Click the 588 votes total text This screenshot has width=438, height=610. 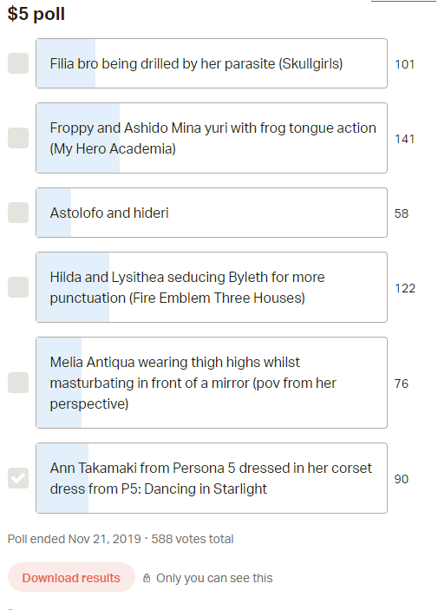click(x=193, y=539)
